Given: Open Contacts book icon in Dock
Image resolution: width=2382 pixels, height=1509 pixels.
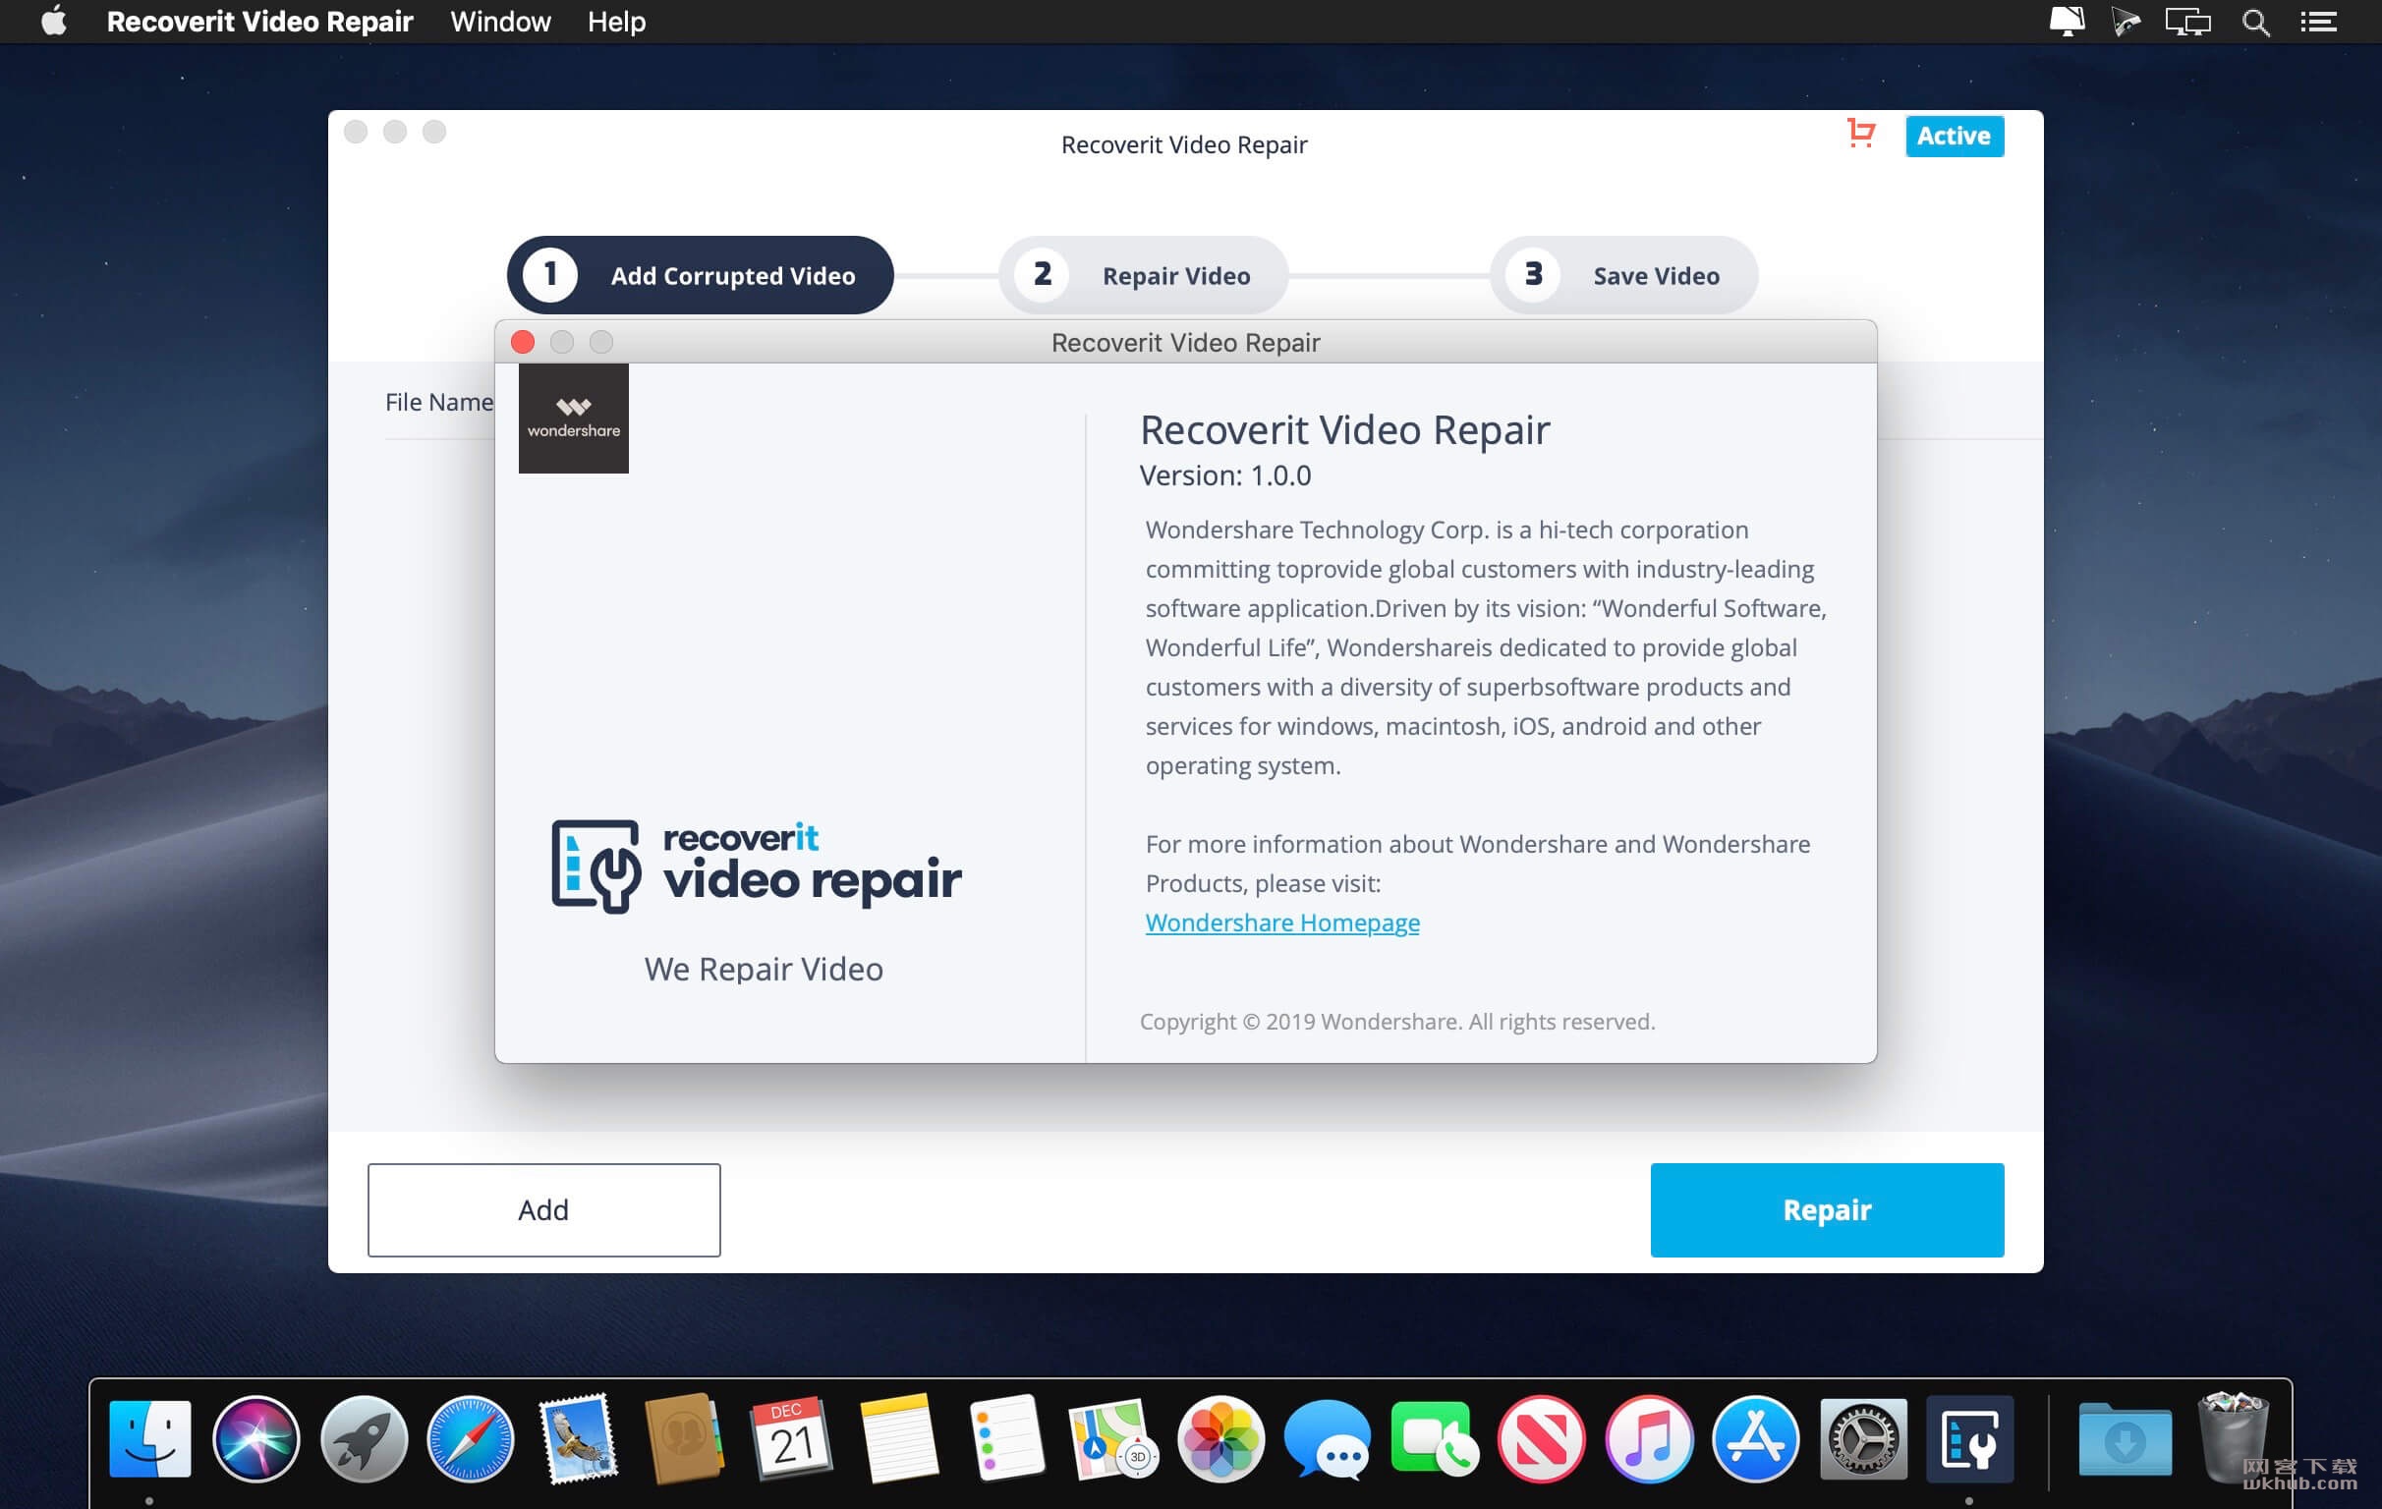Looking at the screenshot, I should click(684, 1439).
